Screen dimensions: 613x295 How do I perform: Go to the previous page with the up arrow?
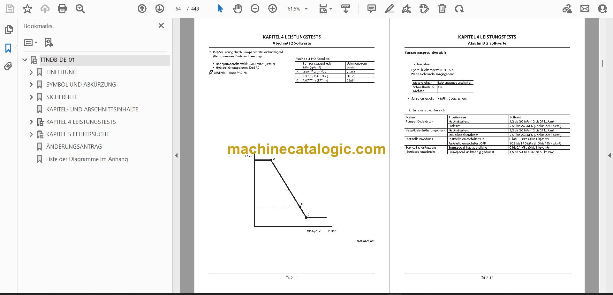(142, 9)
